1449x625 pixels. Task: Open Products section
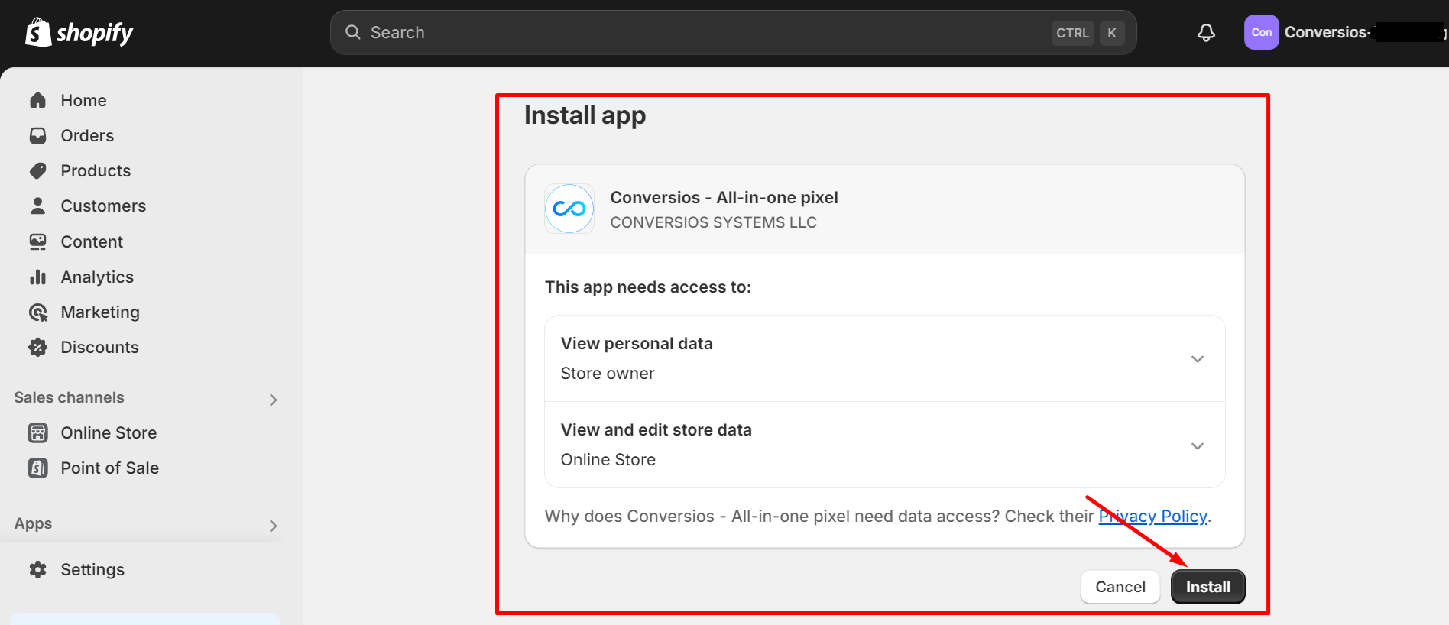(96, 170)
